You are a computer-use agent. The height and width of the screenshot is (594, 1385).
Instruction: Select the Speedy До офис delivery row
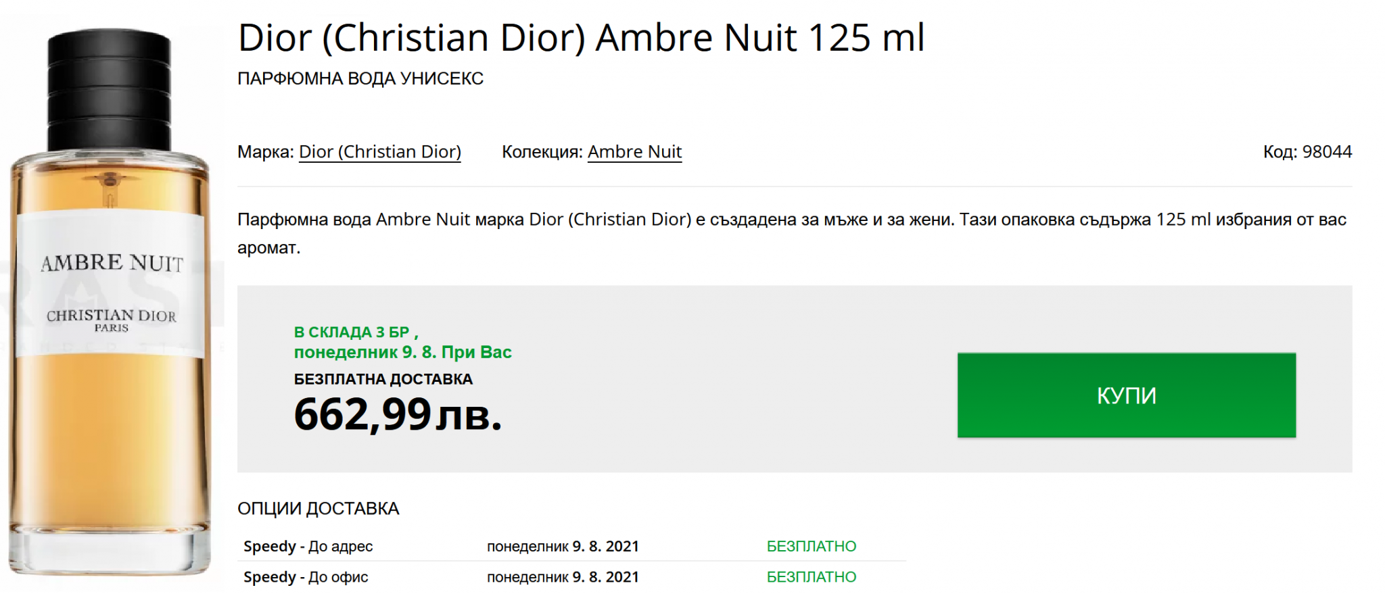click(571, 577)
